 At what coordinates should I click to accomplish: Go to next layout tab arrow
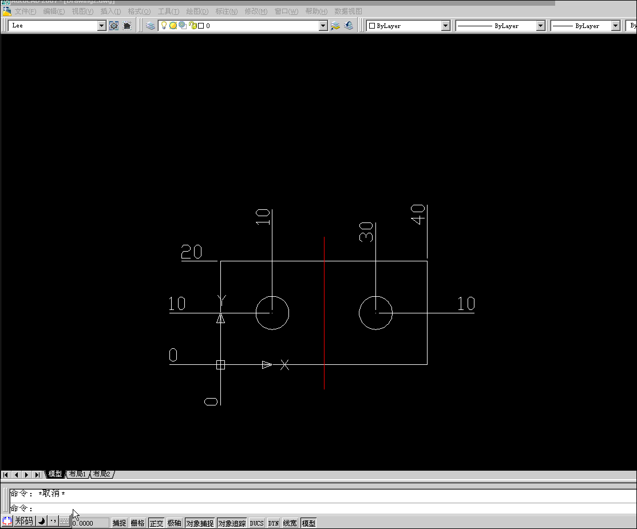click(x=27, y=474)
